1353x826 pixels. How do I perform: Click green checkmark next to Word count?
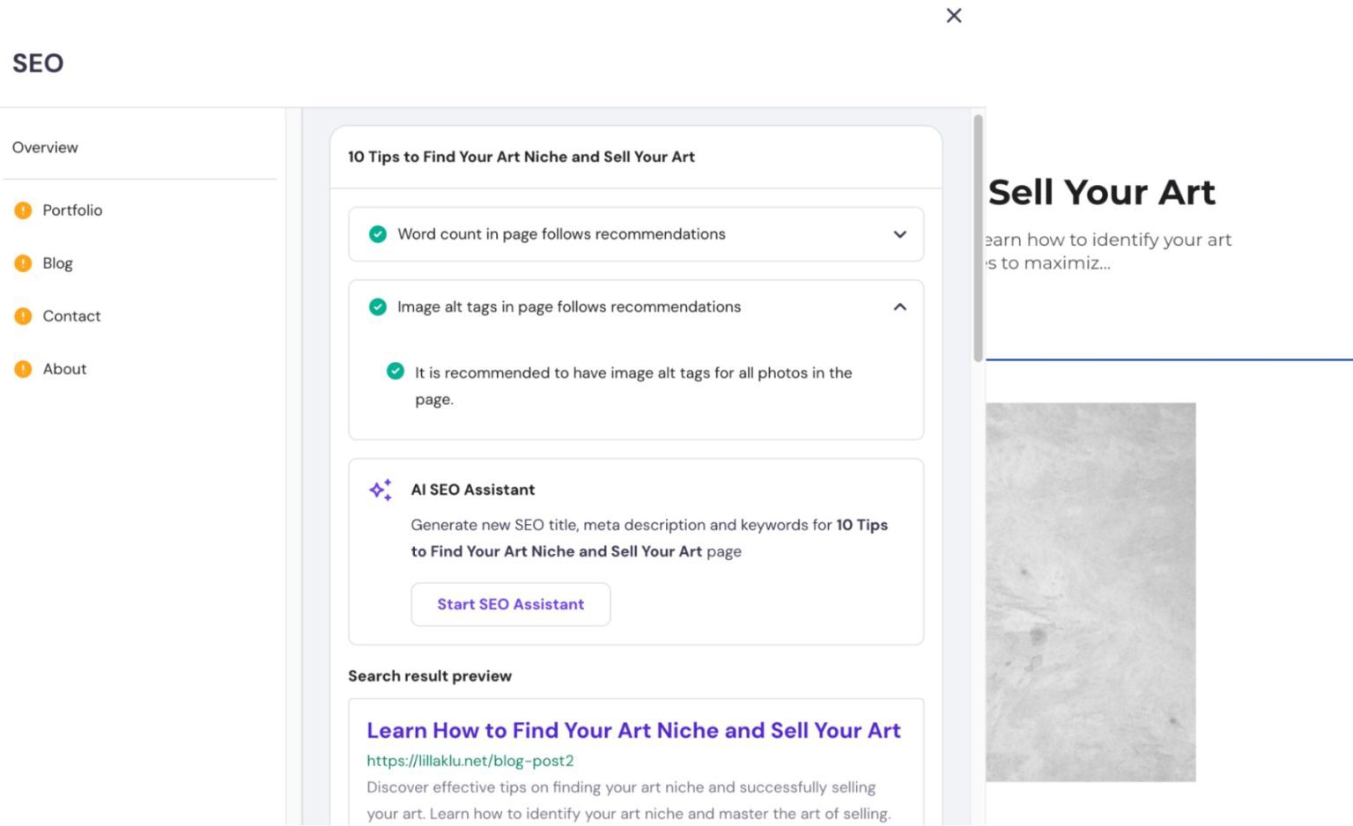click(x=378, y=234)
